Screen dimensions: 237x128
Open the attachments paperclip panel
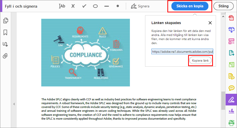coord(5,56)
